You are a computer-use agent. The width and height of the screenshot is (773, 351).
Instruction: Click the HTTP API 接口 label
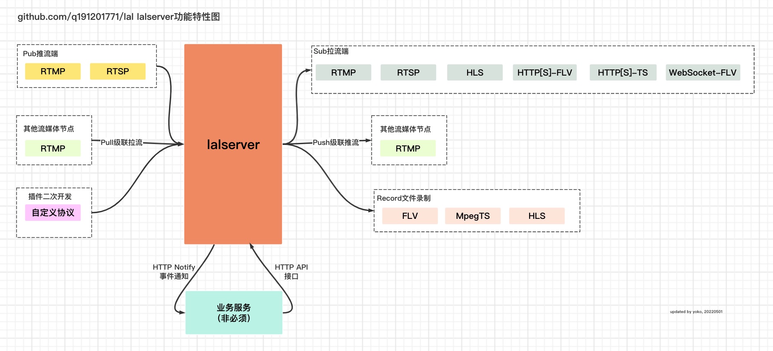pos(291,272)
